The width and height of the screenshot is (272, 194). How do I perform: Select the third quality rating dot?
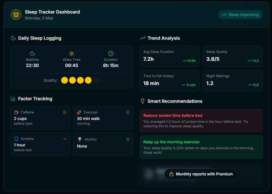coord(80,80)
